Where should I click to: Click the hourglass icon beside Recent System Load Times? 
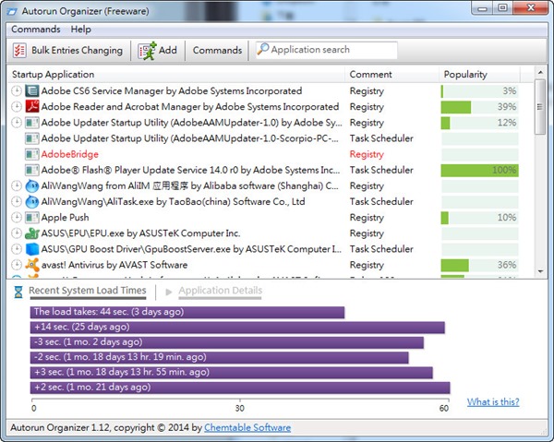tap(18, 292)
